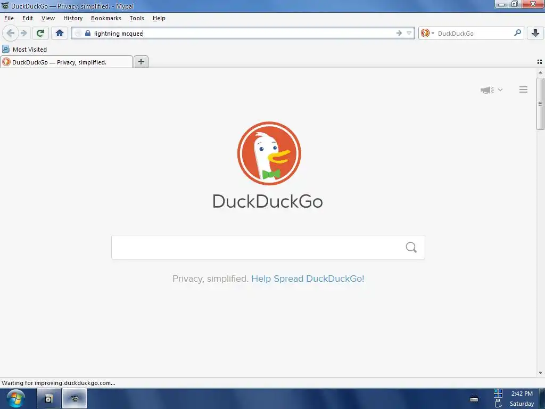Open the File menu
The image size is (545, 409).
(9, 18)
